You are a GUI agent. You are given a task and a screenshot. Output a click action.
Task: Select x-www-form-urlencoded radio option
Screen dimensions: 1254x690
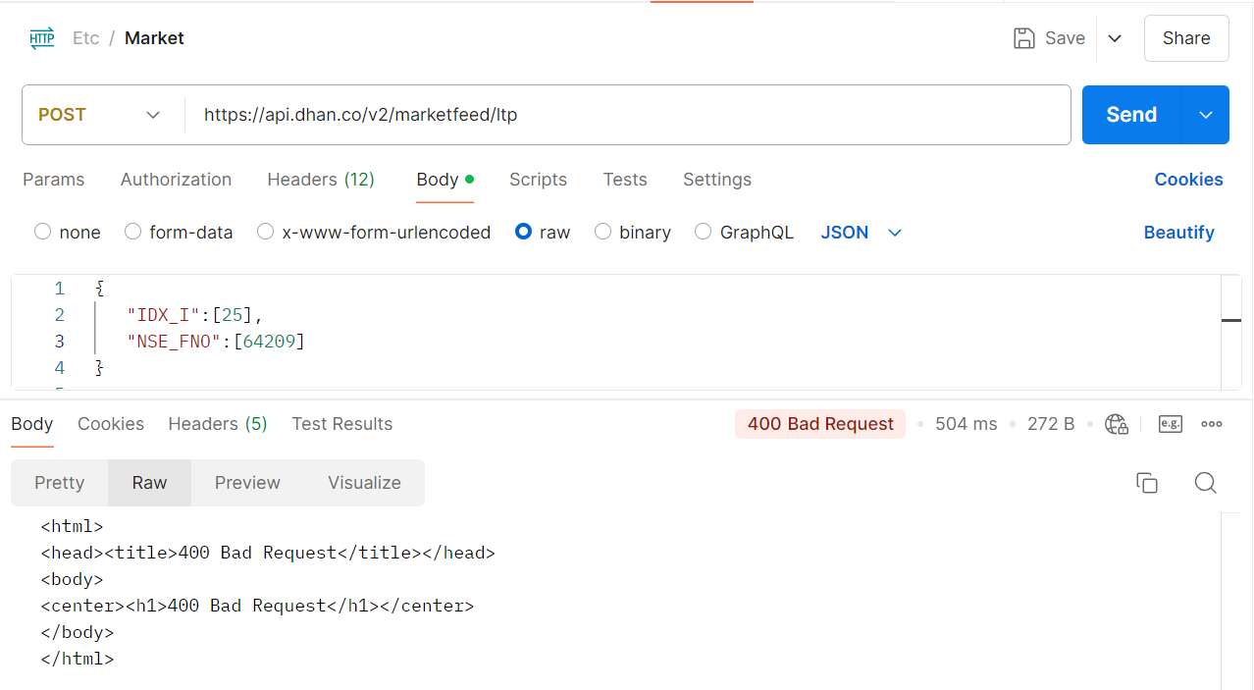[x=265, y=233]
